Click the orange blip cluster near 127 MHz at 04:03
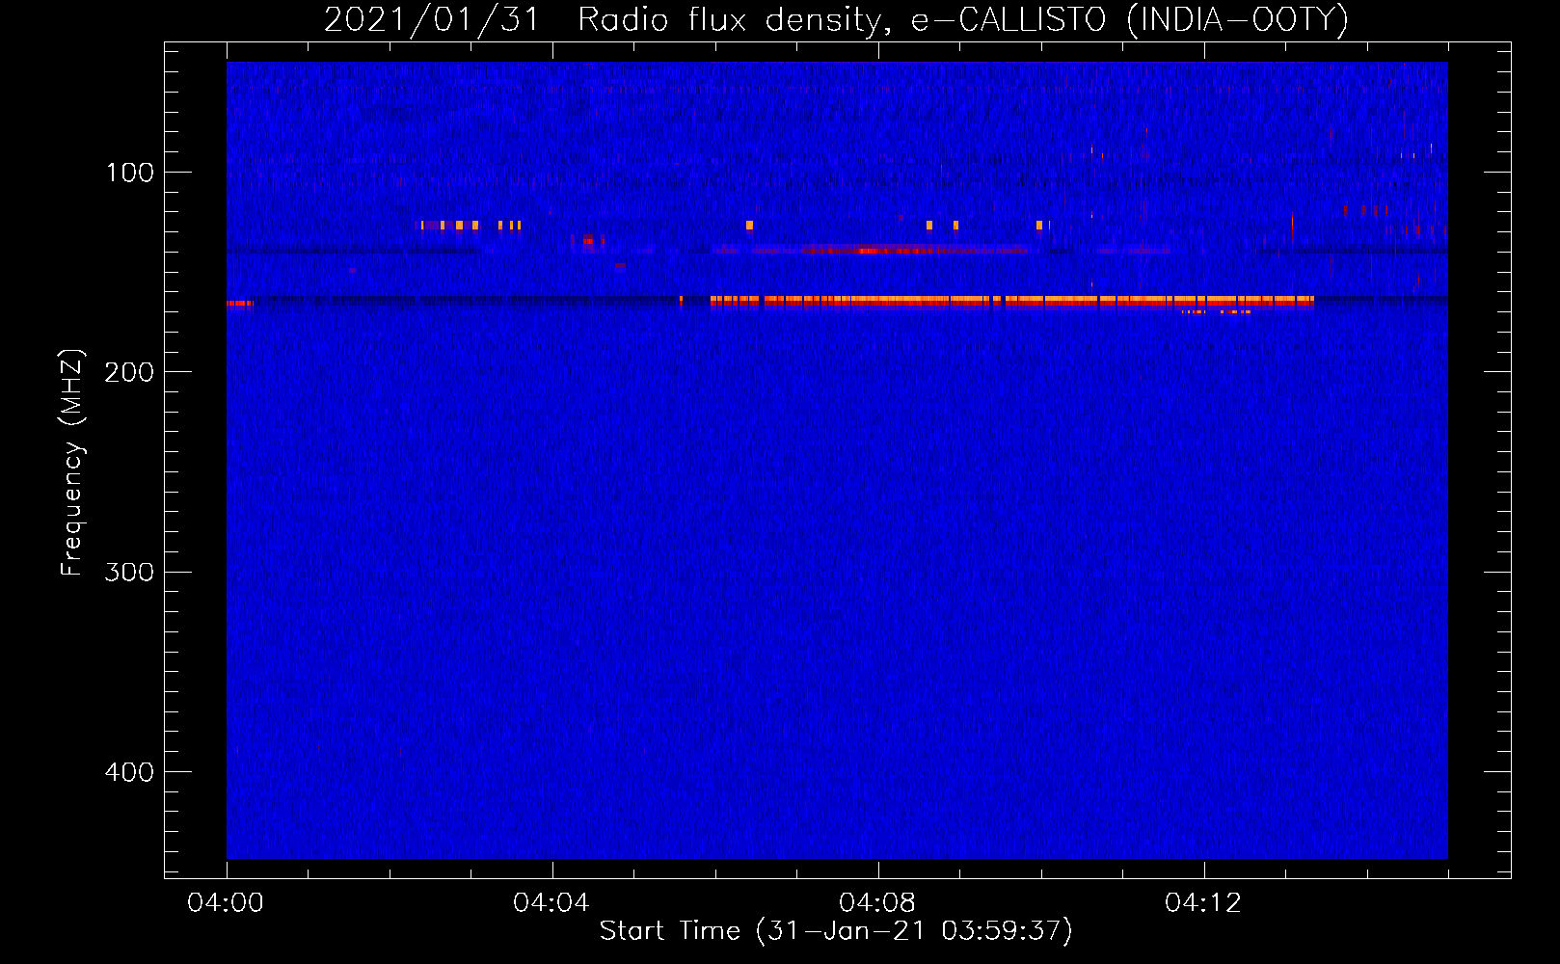The width and height of the screenshot is (1560, 964). (x=471, y=226)
